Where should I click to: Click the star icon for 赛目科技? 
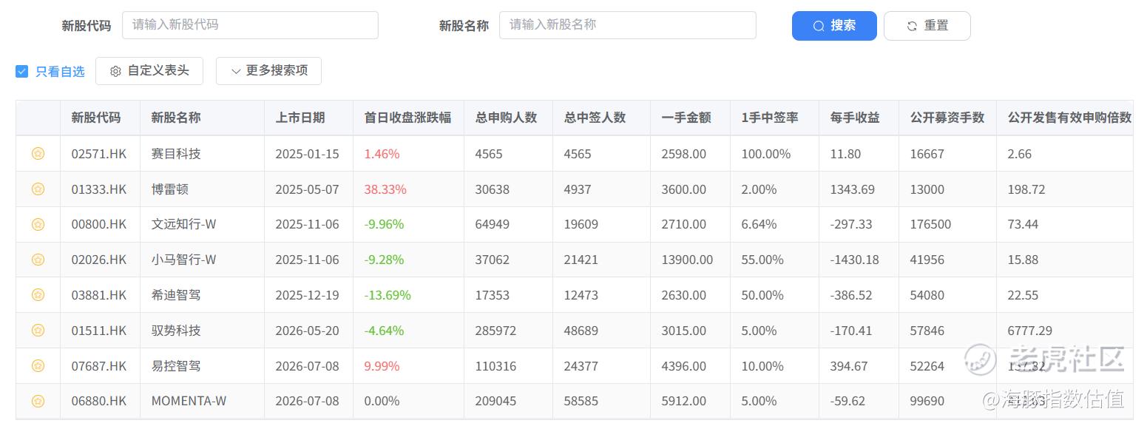click(x=38, y=154)
